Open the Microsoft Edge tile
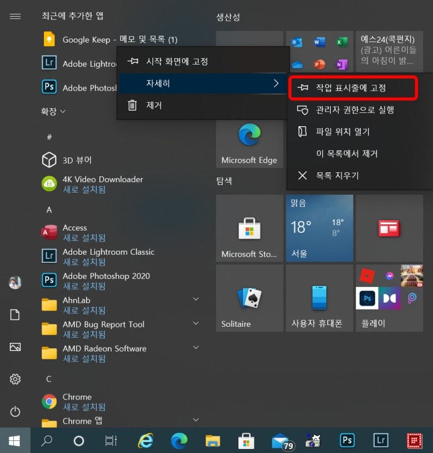The image size is (433, 453). [249, 144]
